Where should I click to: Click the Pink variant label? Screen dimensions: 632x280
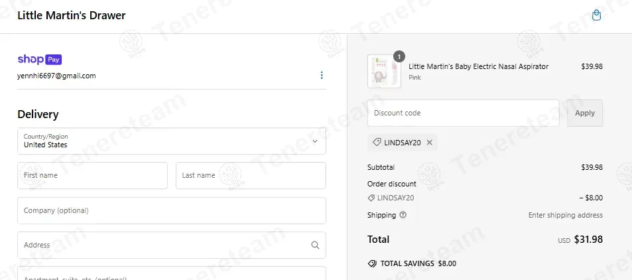[x=414, y=78]
